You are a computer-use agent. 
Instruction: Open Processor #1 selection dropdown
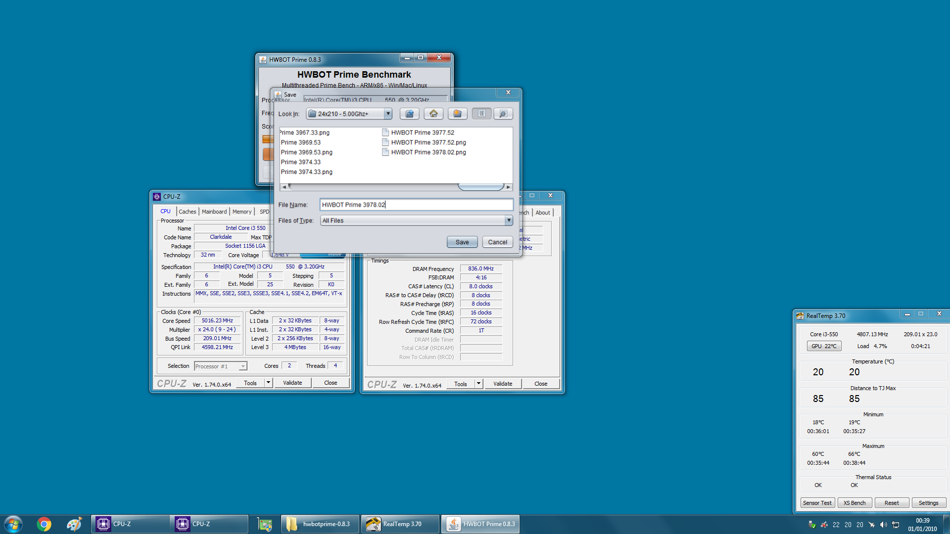pyautogui.click(x=221, y=366)
